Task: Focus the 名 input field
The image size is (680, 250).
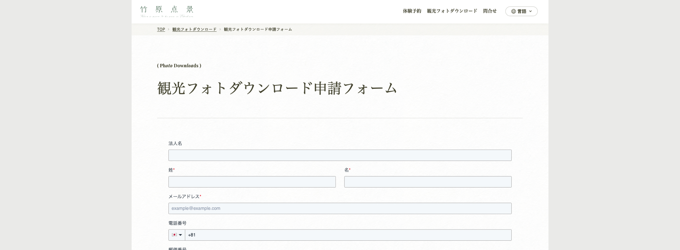Action: (x=428, y=182)
